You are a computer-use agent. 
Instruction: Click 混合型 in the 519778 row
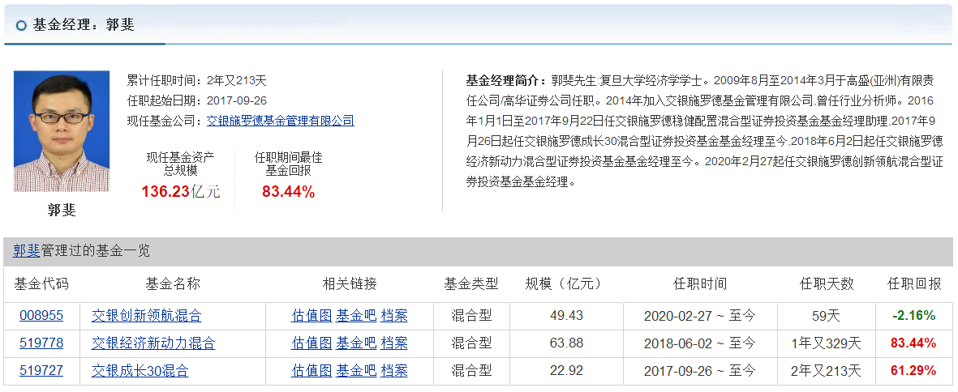(x=471, y=343)
